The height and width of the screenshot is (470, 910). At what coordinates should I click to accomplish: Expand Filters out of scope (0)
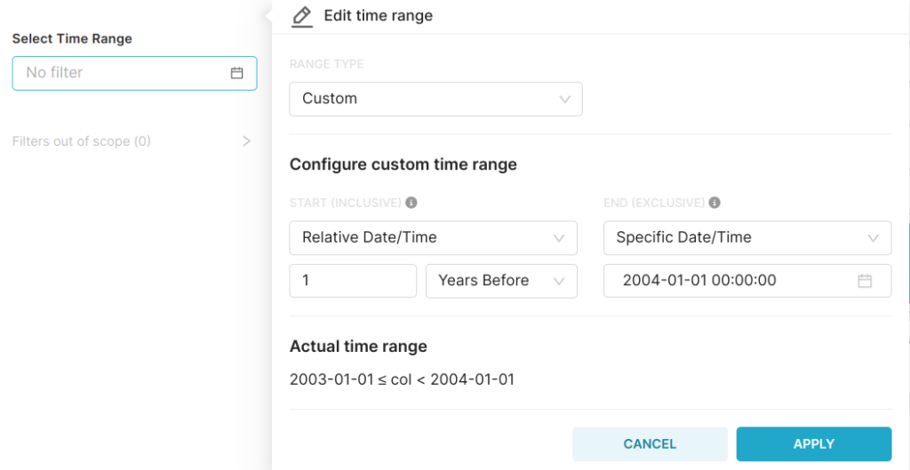[132, 141]
